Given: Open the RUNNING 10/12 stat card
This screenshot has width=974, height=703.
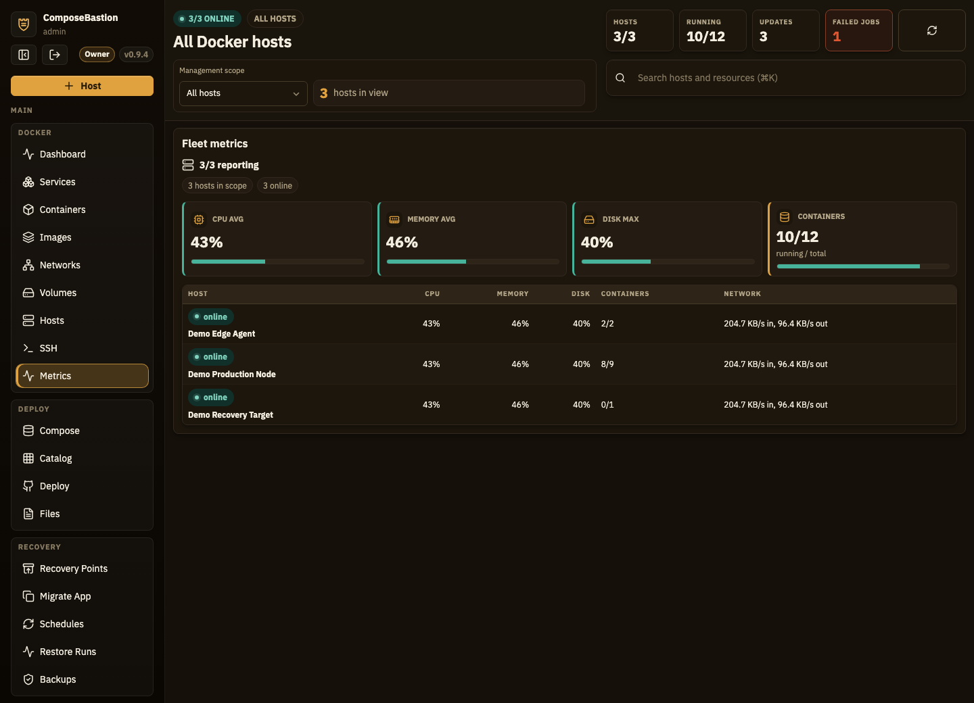Looking at the screenshot, I should pyautogui.click(x=713, y=30).
